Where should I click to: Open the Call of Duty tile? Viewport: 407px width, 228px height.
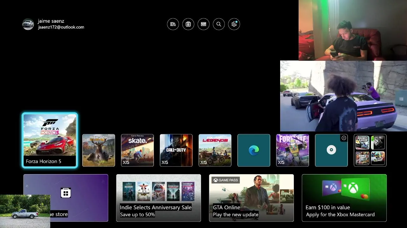(176, 150)
